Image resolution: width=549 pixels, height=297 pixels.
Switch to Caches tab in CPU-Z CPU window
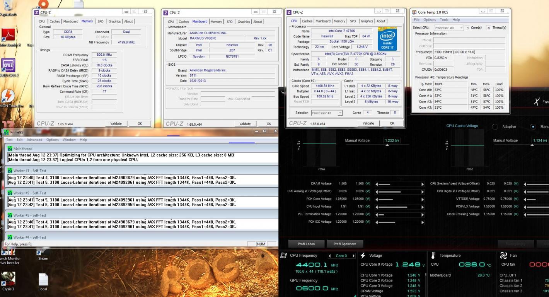pyautogui.click(x=307, y=21)
